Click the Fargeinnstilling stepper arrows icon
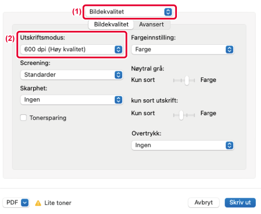 tap(229, 50)
